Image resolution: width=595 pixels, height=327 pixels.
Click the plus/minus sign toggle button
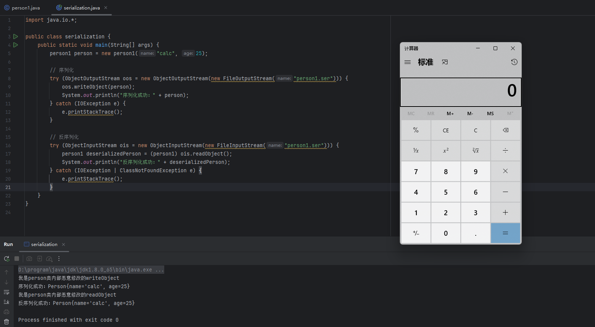pyautogui.click(x=416, y=233)
